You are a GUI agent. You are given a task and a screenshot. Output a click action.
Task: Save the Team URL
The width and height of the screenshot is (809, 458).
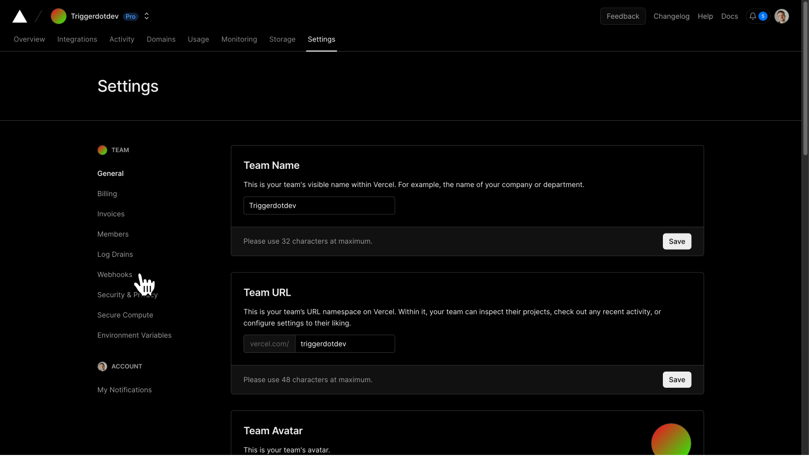click(x=677, y=380)
